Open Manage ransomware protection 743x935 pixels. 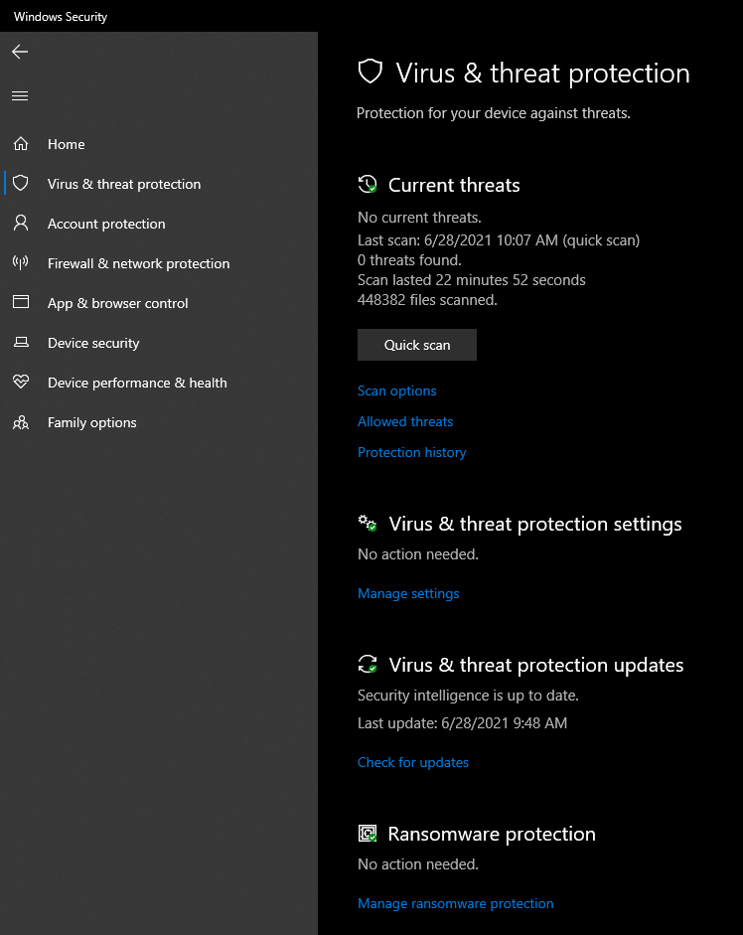tap(455, 903)
